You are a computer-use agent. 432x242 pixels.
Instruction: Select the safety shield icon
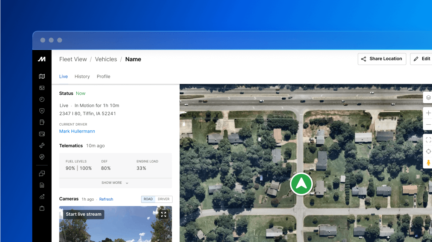coord(42,110)
